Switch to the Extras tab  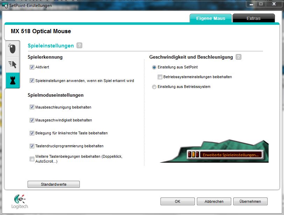coord(254,18)
